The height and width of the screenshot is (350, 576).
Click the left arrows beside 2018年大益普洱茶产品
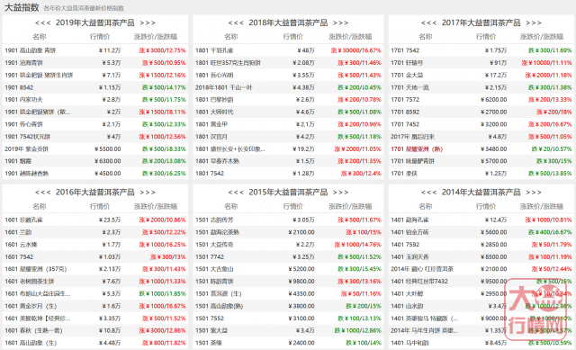pos(236,22)
